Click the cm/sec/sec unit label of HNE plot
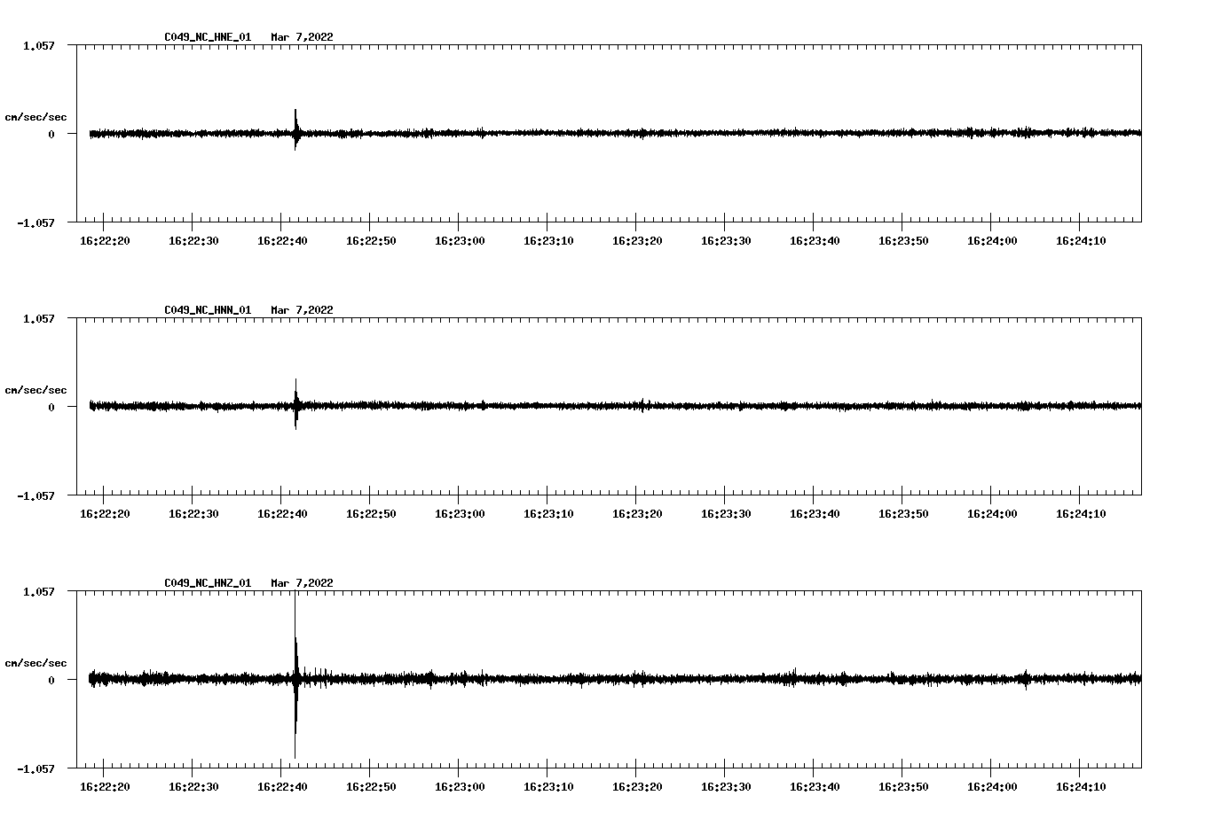 point(35,117)
